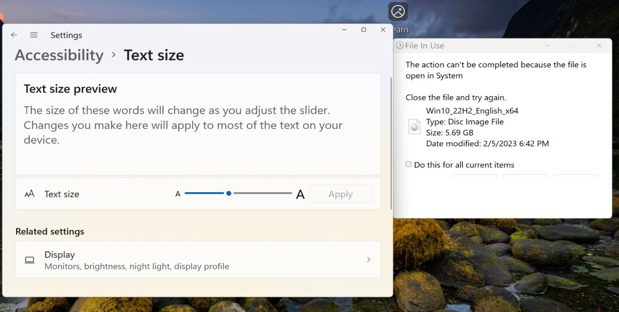Select Text size in the breadcrumb
619x312 pixels.
154,55
